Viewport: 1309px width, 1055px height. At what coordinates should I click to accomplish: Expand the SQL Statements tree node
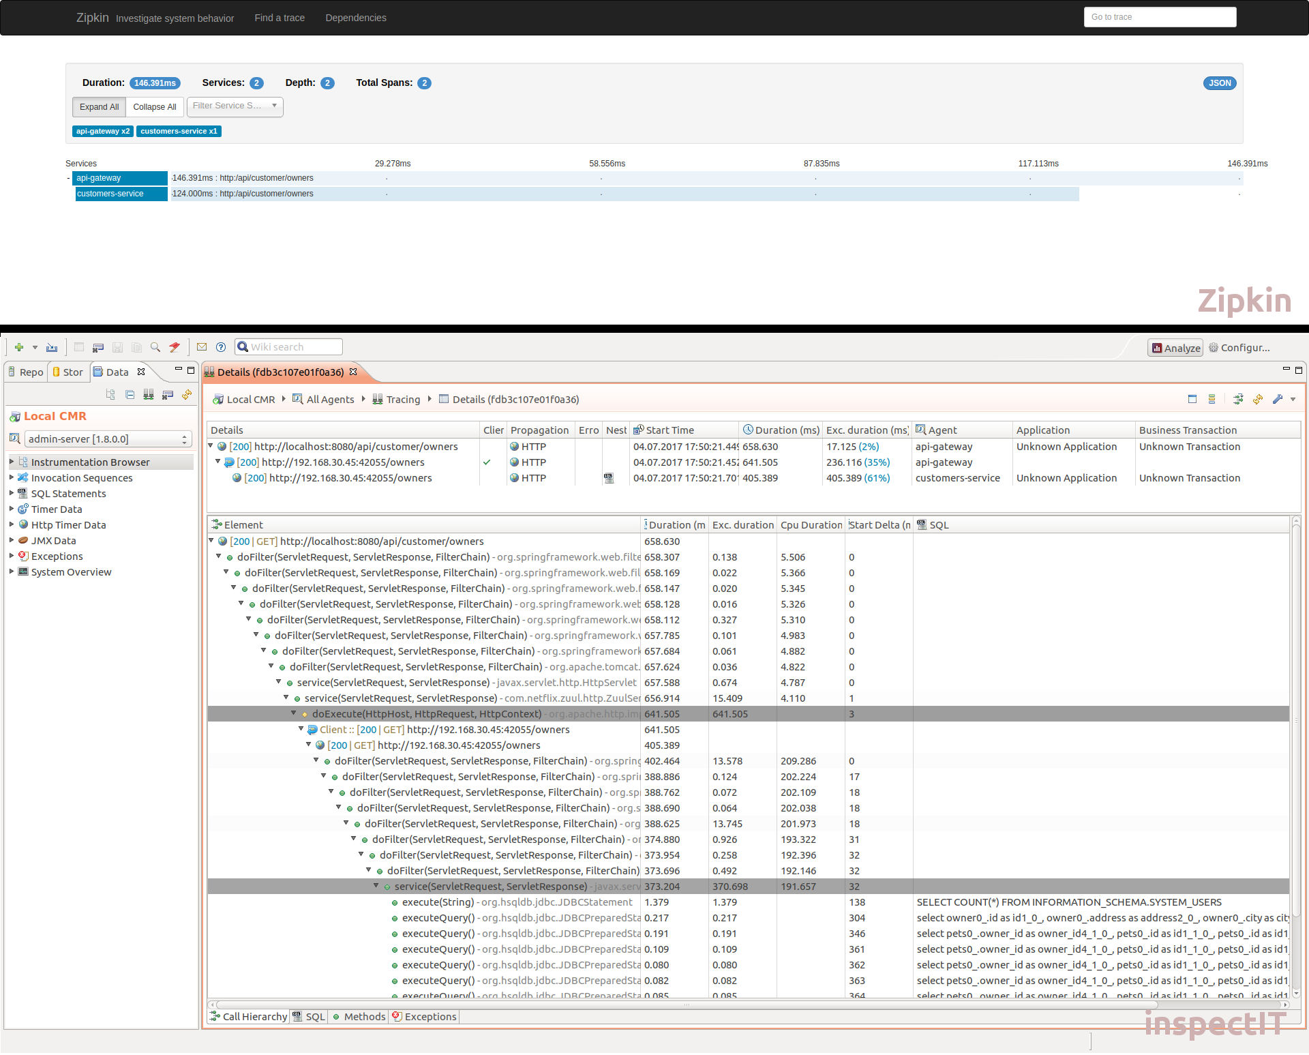[12, 493]
